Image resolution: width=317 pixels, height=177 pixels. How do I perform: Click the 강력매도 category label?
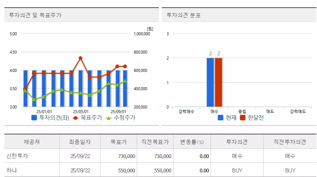click(x=298, y=111)
